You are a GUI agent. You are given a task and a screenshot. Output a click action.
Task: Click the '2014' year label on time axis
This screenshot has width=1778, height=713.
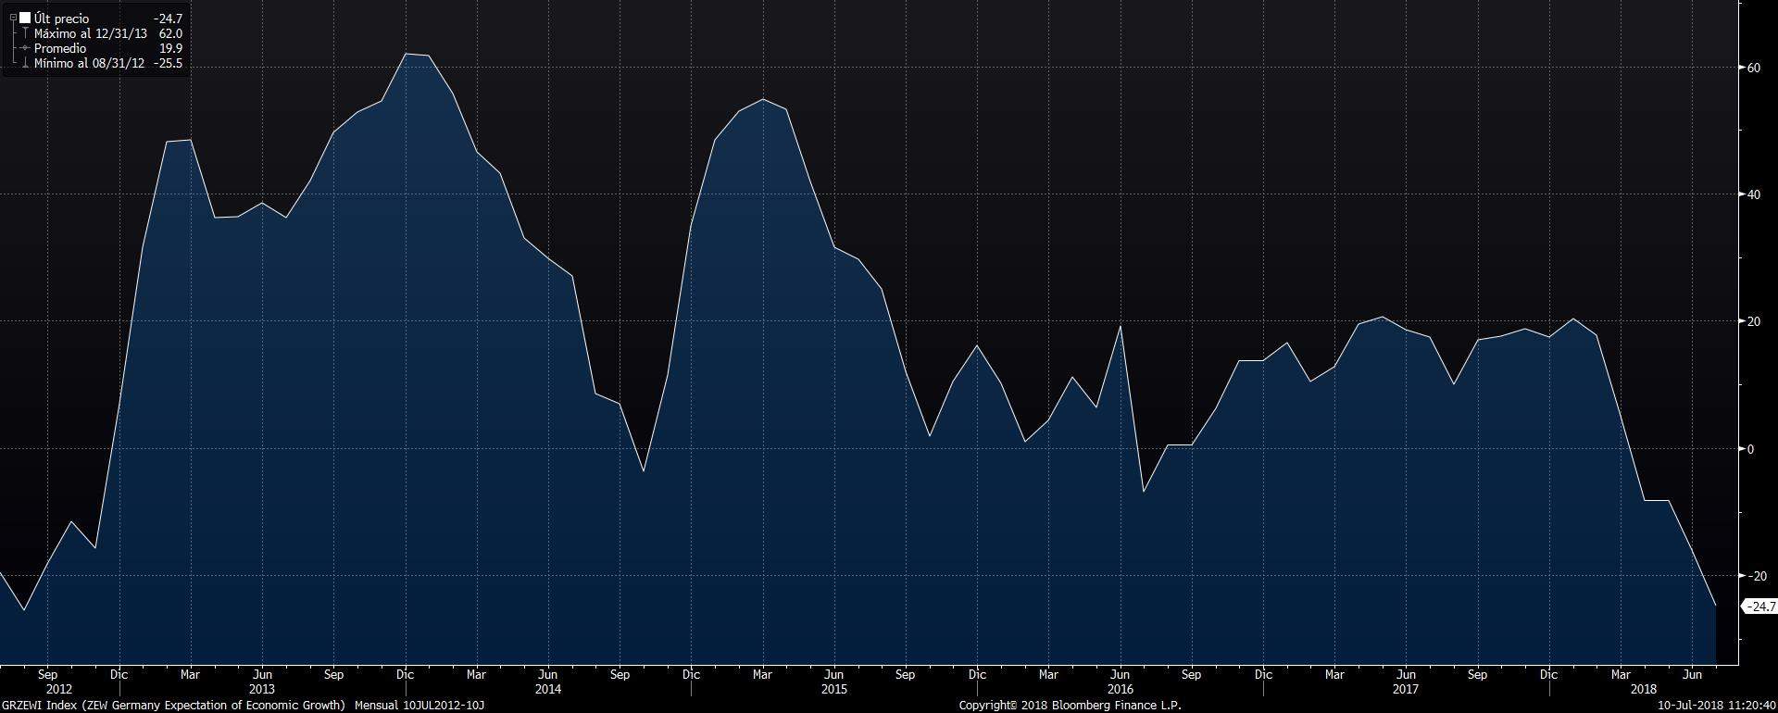[547, 689]
